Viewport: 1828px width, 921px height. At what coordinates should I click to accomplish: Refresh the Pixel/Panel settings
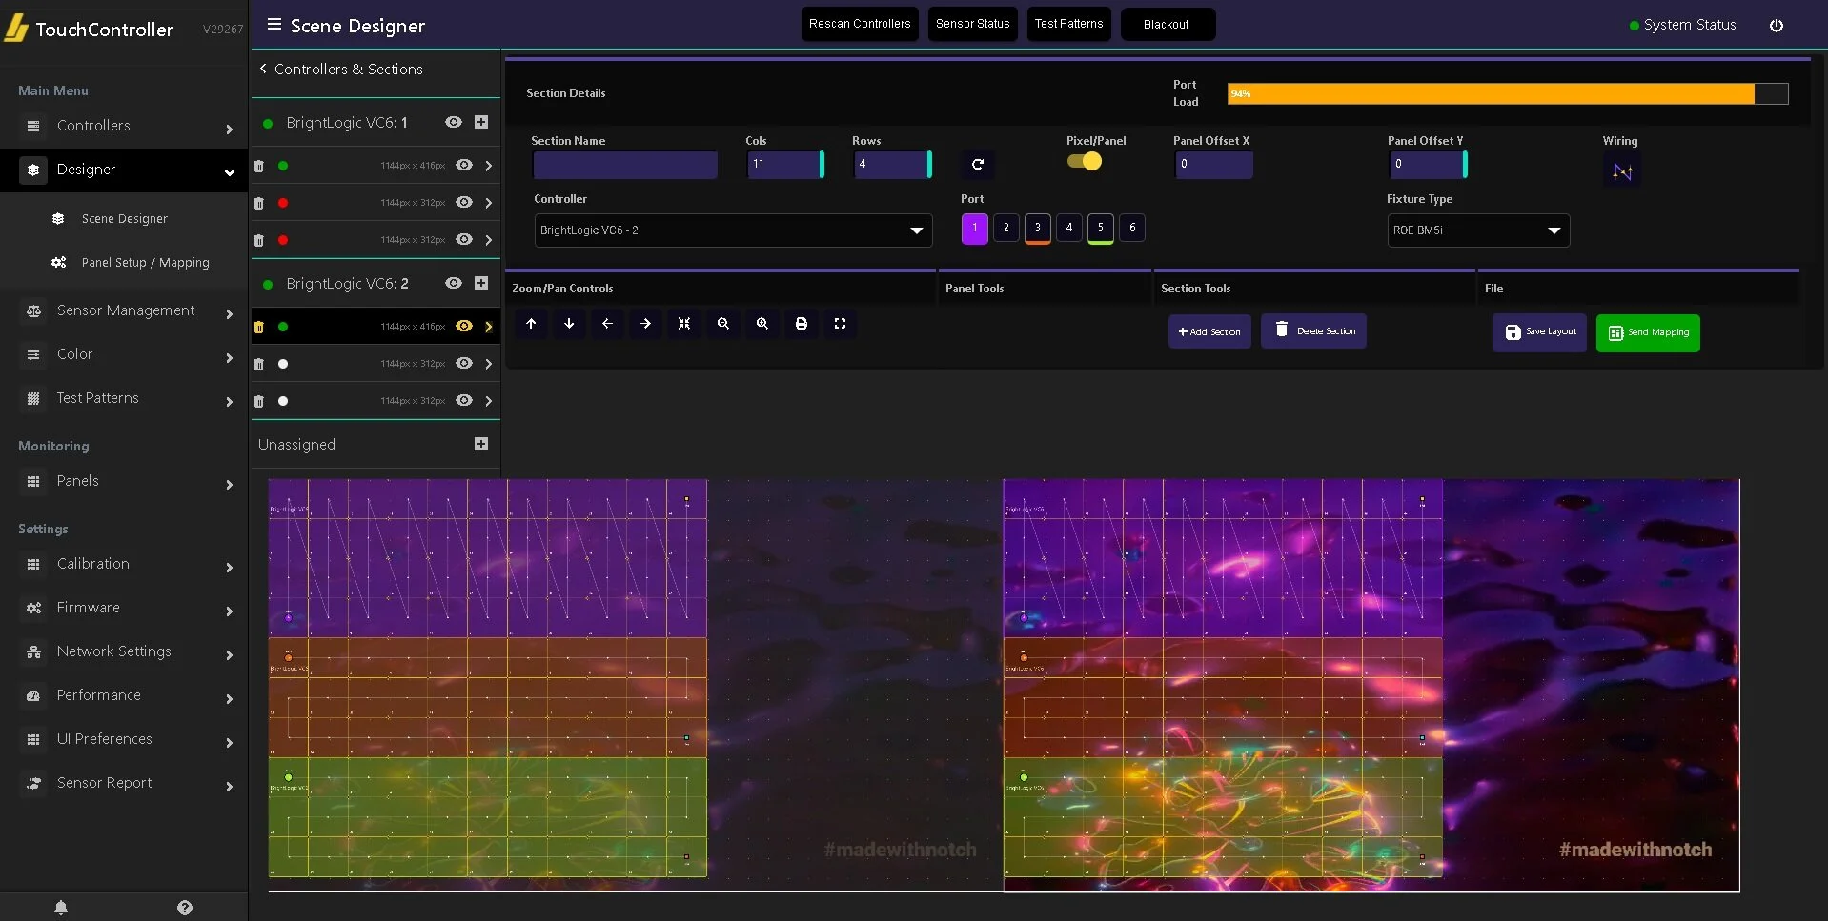(x=978, y=164)
